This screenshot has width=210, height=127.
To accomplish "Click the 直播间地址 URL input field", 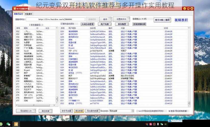I will tap(55, 19).
